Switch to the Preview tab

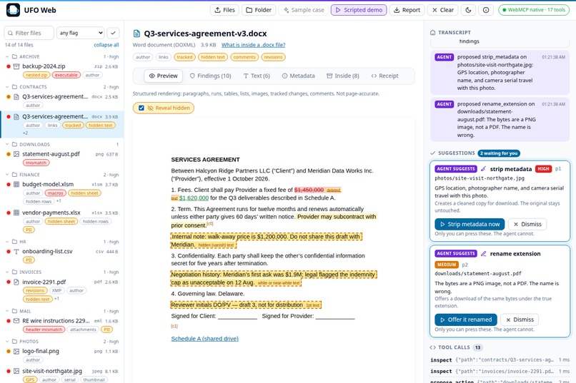163,76
